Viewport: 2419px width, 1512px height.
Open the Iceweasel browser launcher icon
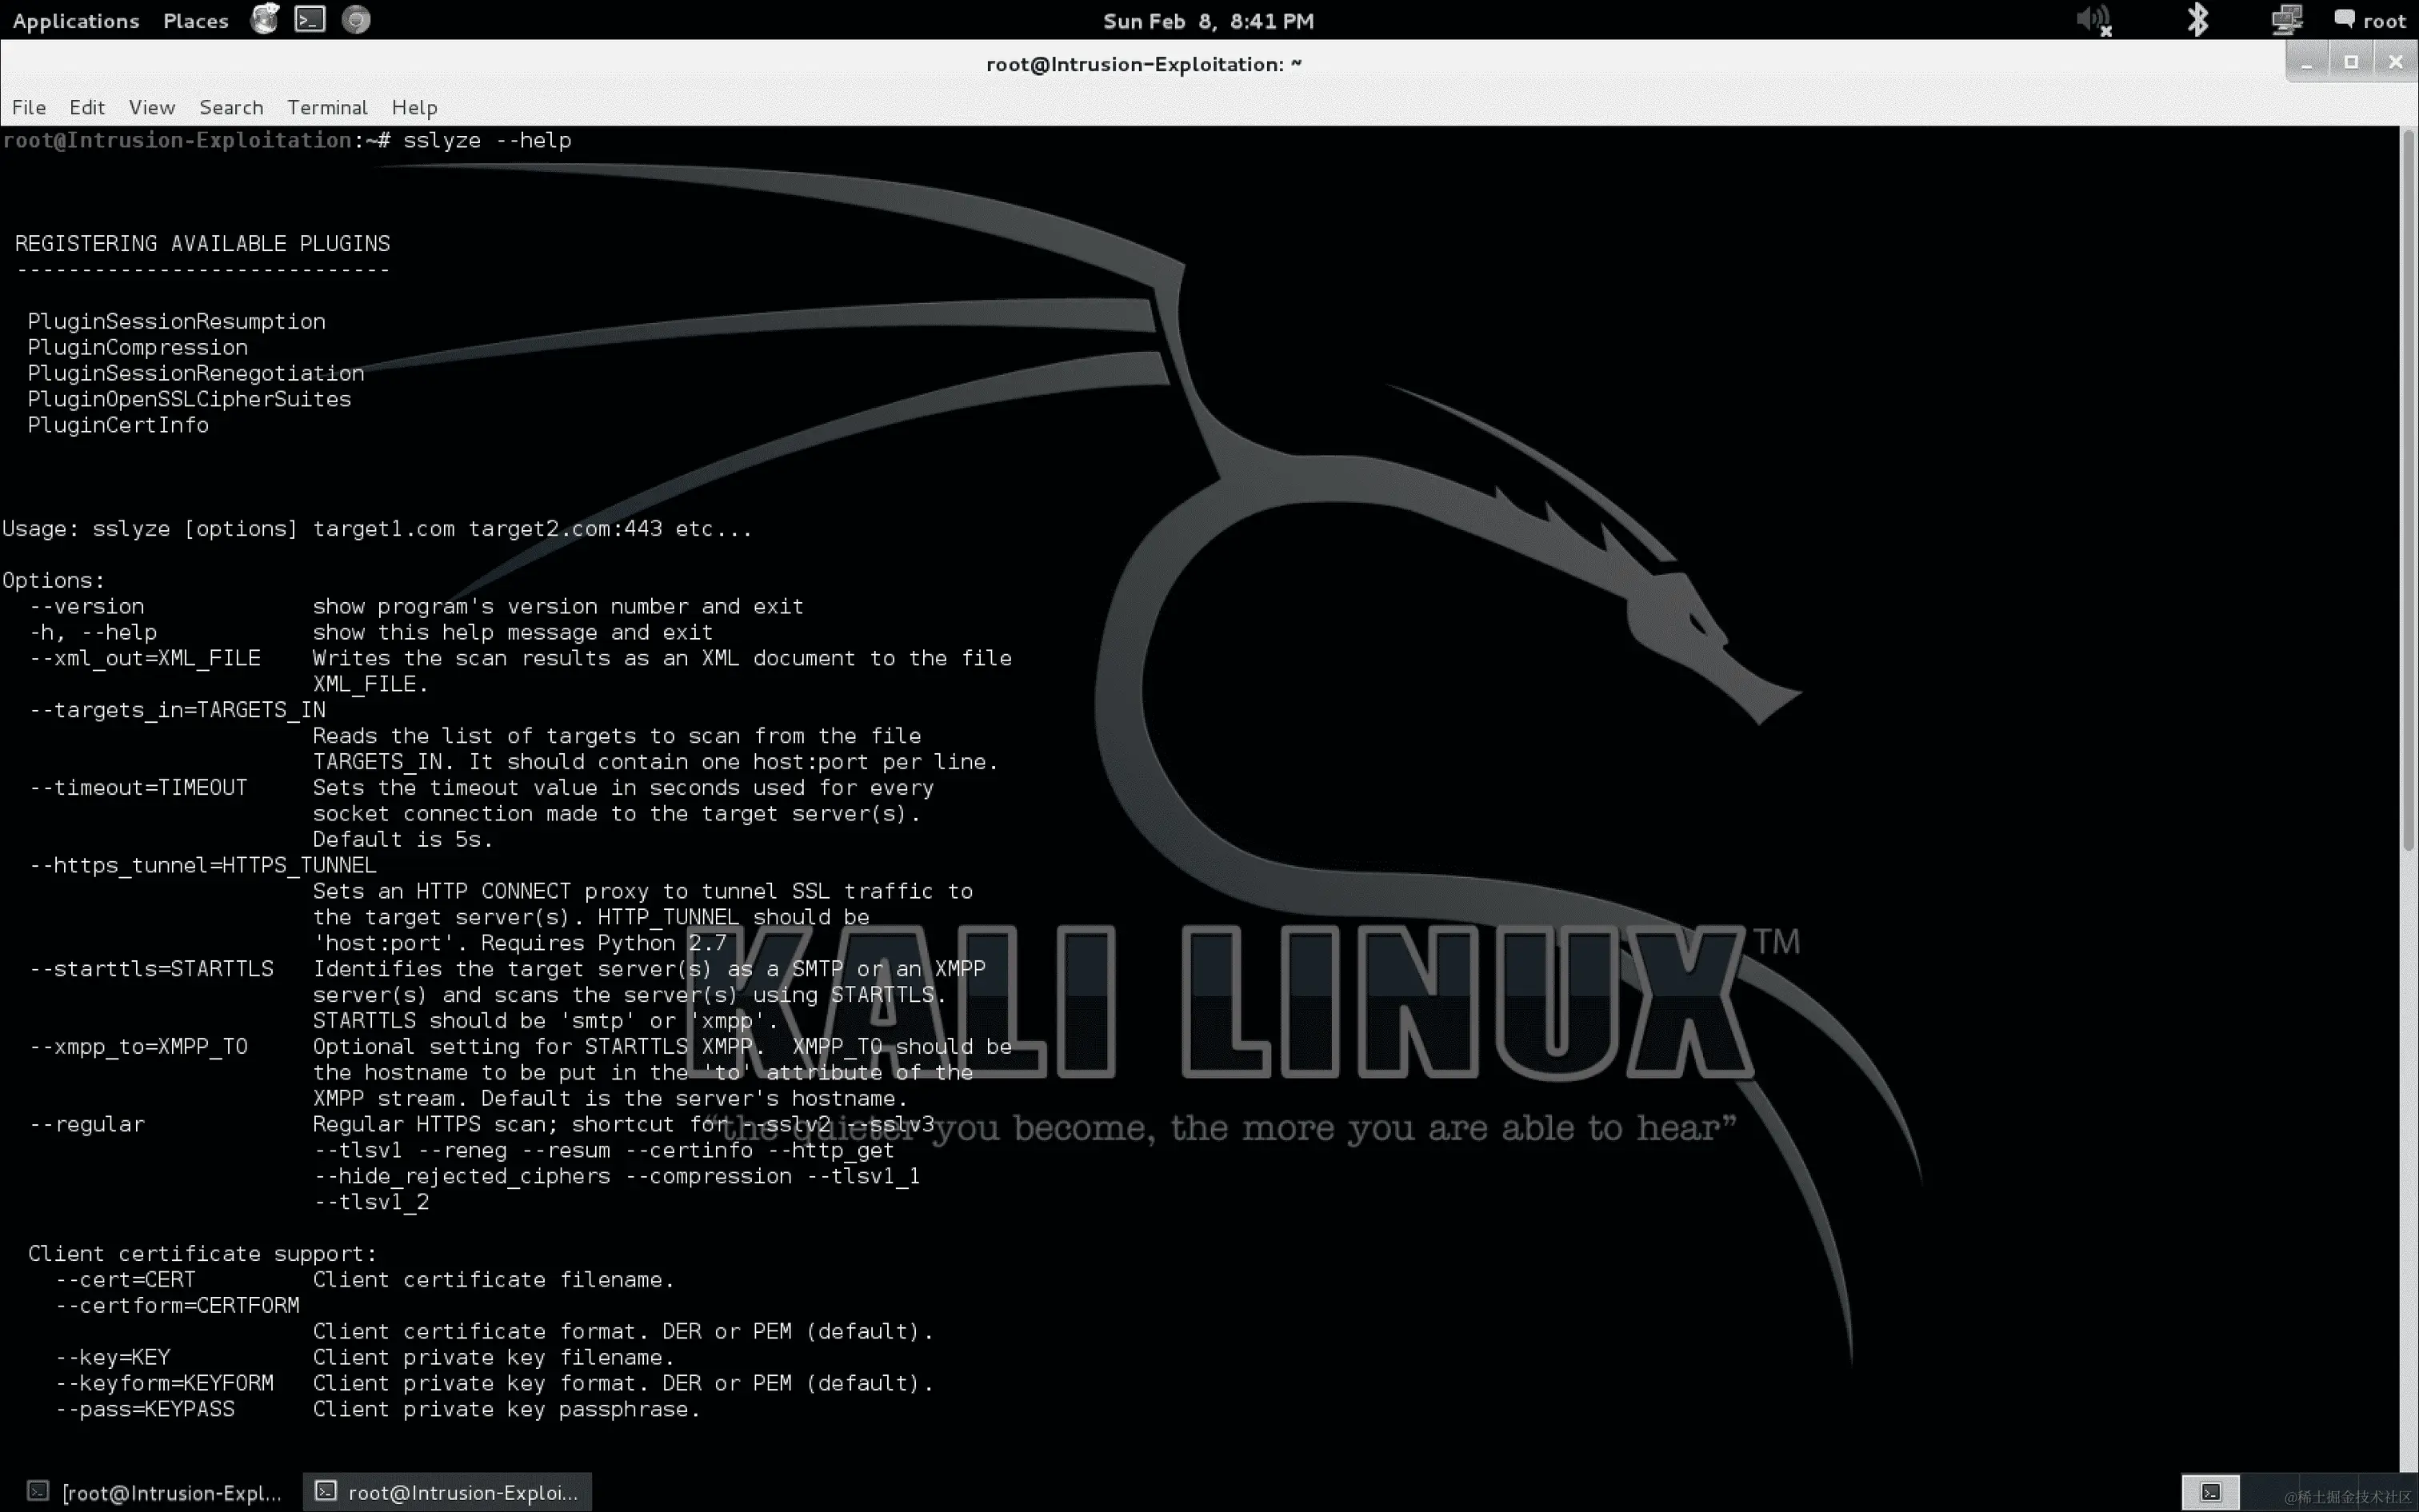tap(264, 19)
